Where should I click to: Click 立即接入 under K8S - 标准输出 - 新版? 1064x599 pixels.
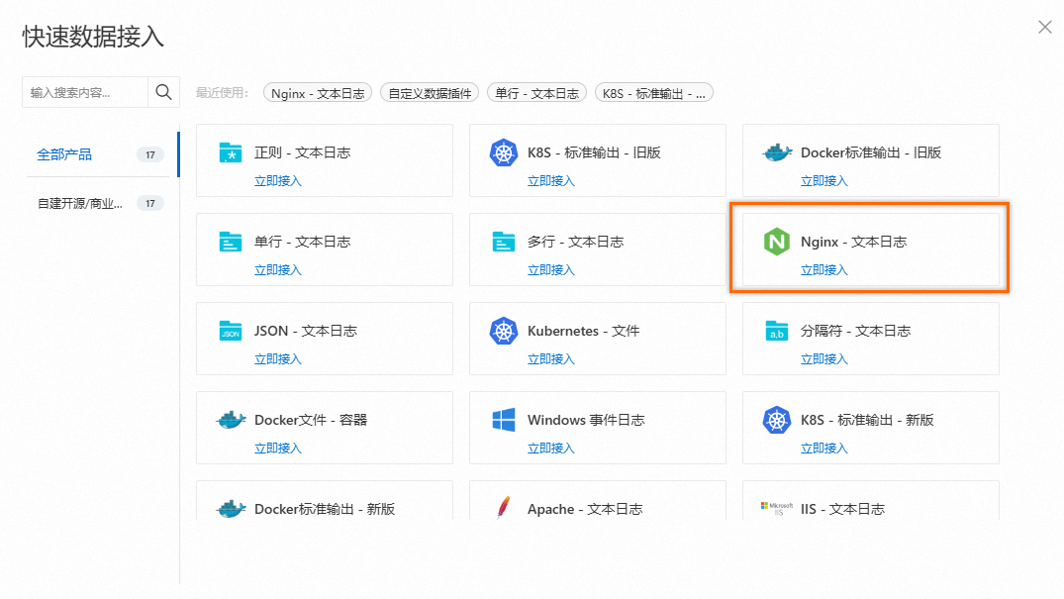(824, 448)
